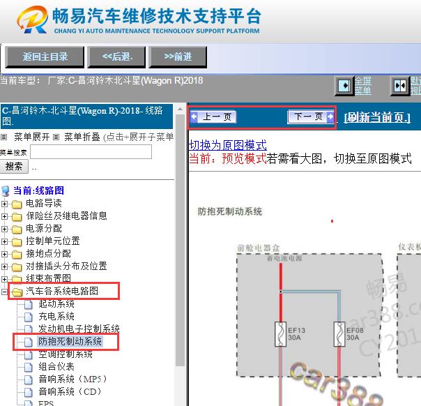Screen dimensions: 421x406
Task: Click the menu panel scrollbar up arrow
Action: point(180,109)
